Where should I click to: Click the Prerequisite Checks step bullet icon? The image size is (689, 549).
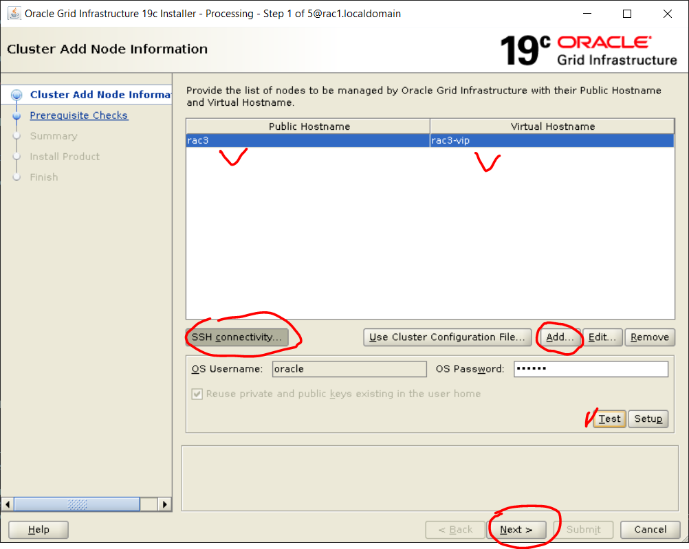click(17, 116)
